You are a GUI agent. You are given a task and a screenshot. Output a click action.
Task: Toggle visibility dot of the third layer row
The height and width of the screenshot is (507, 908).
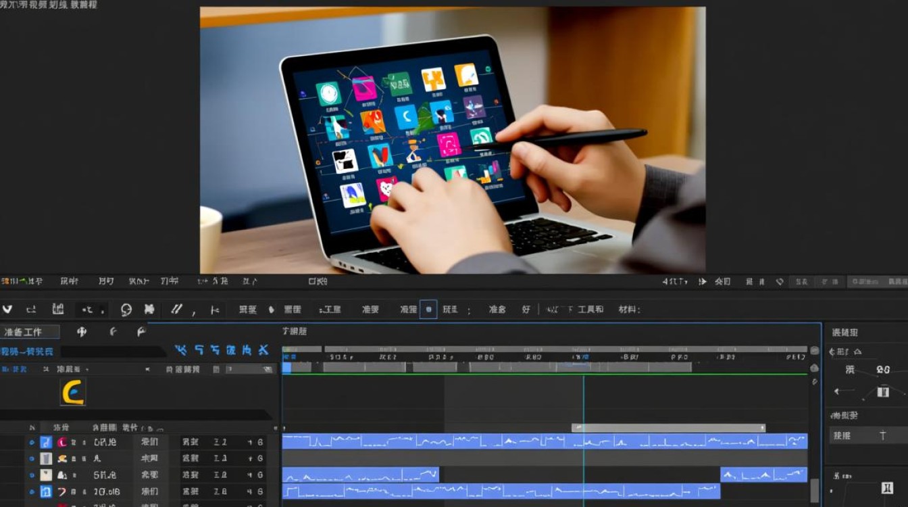pyautogui.click(x=32, y=475)
